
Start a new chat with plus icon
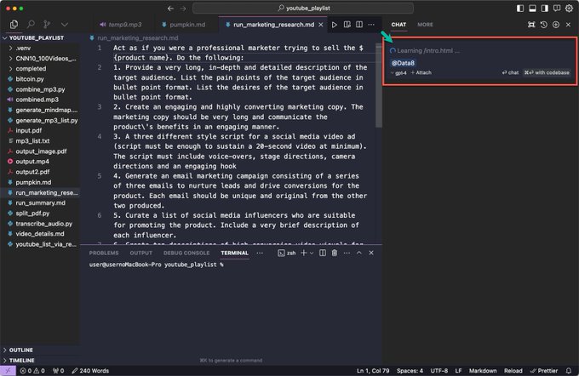click(556, 25)
